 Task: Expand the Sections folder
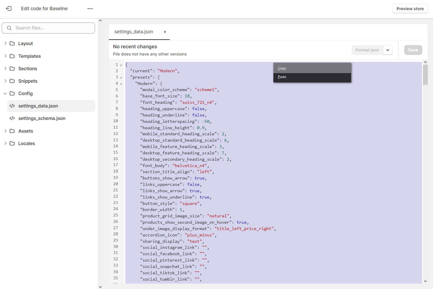tap(5, 68)
